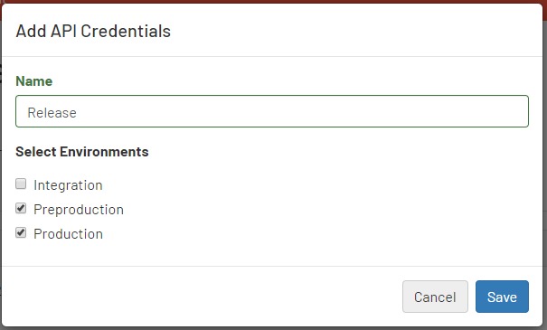Uncheck the Production environment checkbox
This screenshot has width=547, height=330.
click(21, 232)
